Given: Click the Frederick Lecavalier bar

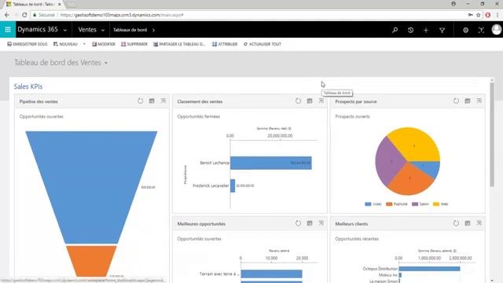Looking at the screenshot, I should tap(233, 186).
